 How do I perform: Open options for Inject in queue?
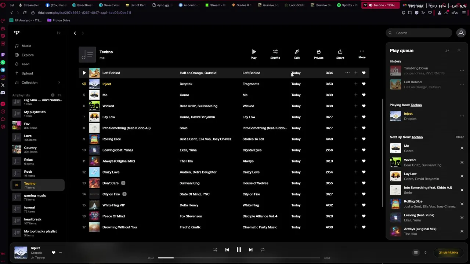462,116
